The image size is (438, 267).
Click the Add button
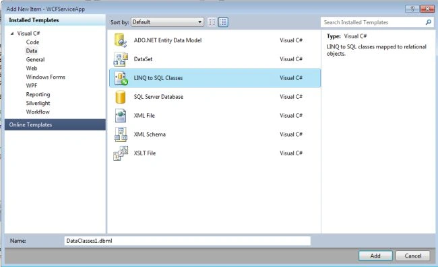(375, 256)
